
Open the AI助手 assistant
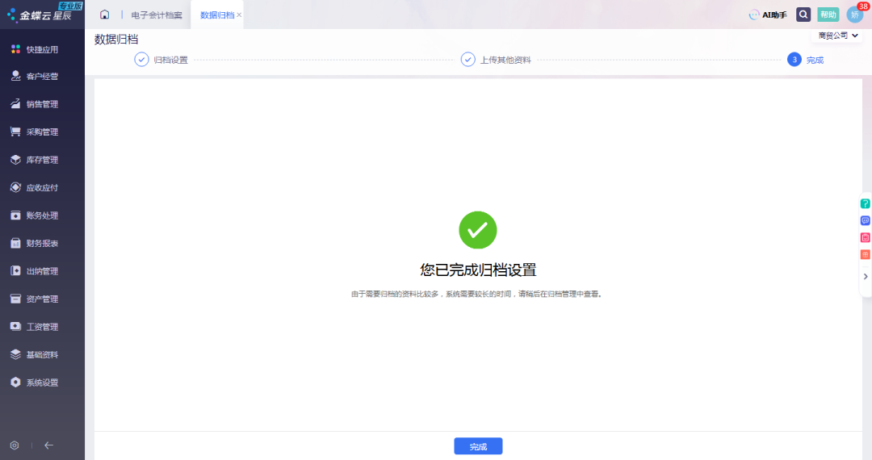click(x=768, y=15)
